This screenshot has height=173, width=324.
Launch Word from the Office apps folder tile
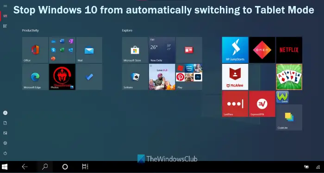coord(62,41)
